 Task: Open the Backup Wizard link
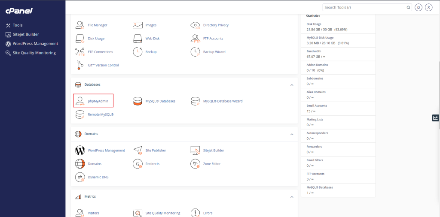[x=214, y=52]
